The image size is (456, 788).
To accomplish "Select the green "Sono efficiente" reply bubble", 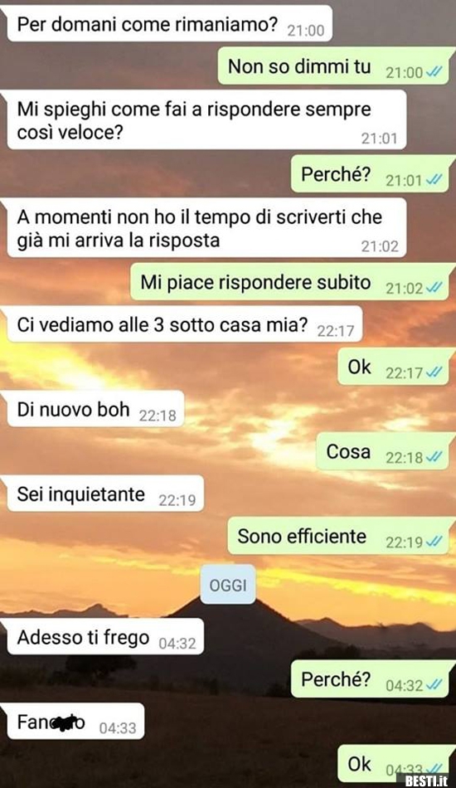I will pyautogui.click(x=338, y=536).
